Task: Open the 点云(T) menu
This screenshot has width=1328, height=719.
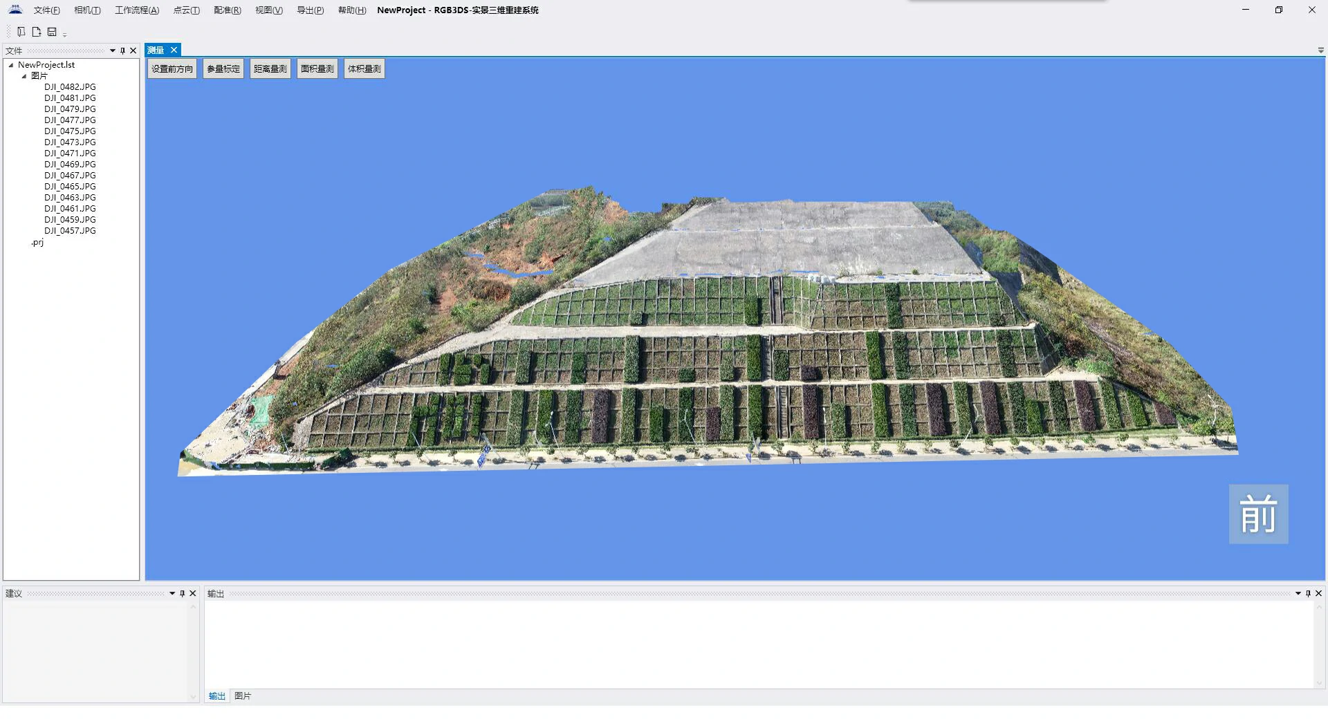Action: [x=186, y=10]
